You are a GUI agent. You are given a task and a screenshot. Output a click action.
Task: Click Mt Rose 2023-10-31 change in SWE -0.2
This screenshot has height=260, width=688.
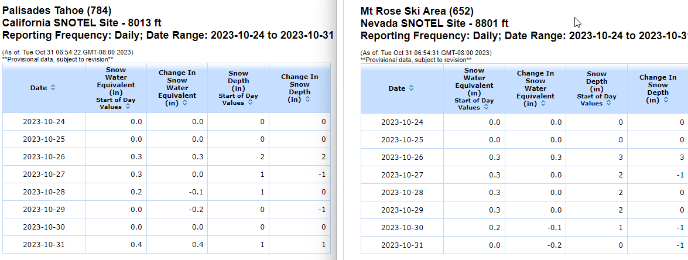(554, 245)
